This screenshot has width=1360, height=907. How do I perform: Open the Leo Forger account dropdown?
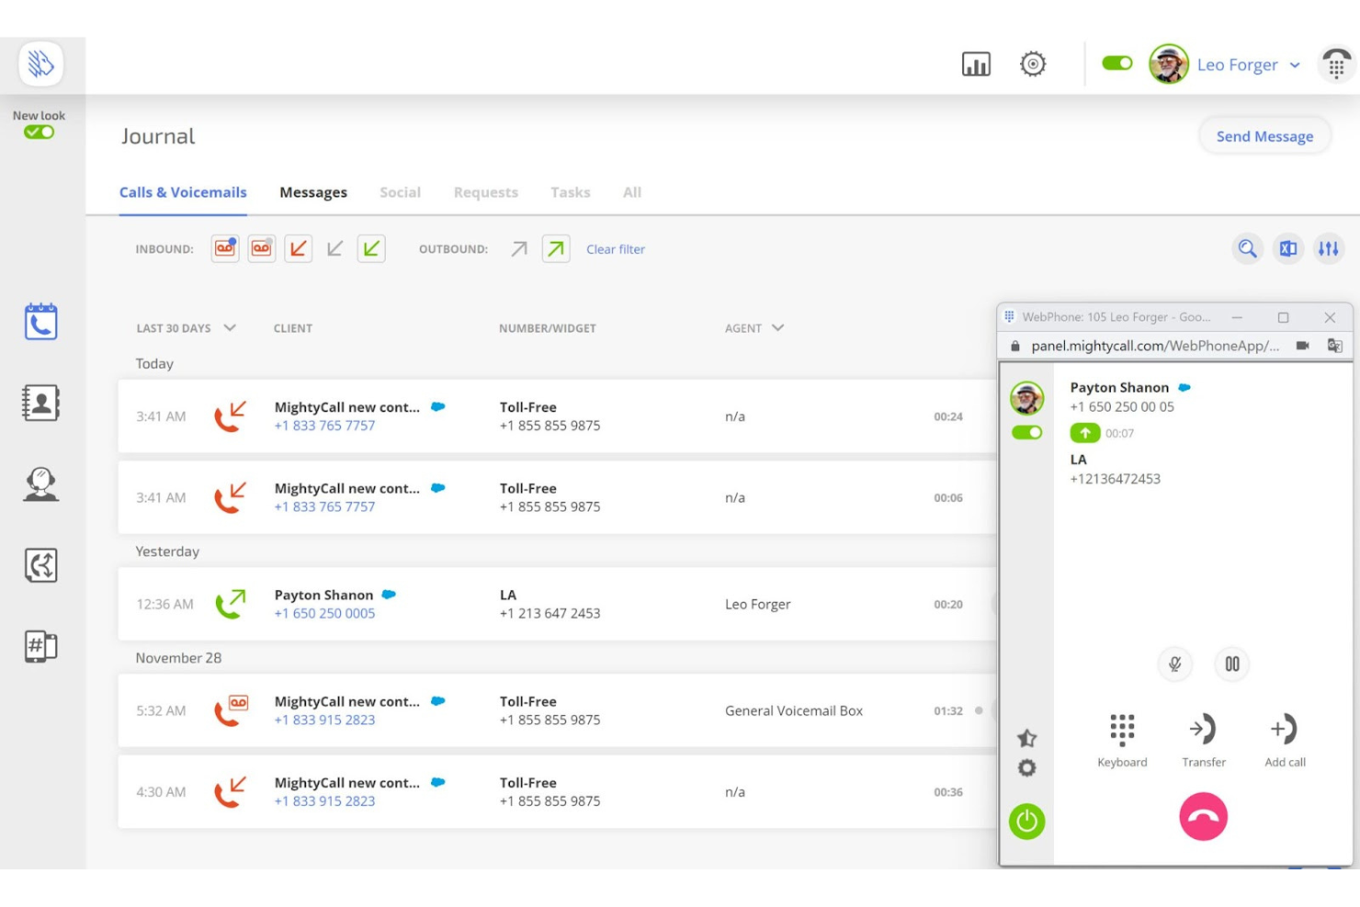pos(1247,64)
